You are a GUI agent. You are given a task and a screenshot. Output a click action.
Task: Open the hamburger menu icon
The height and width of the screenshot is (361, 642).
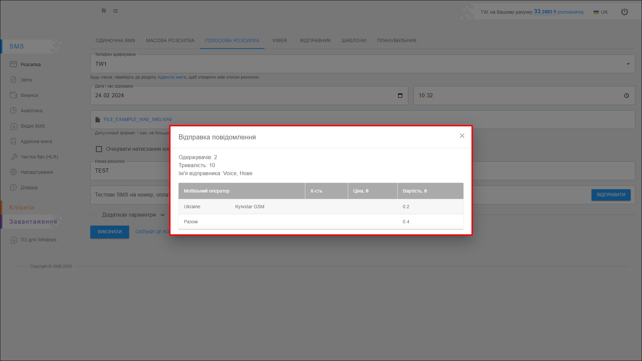point(115,11)
